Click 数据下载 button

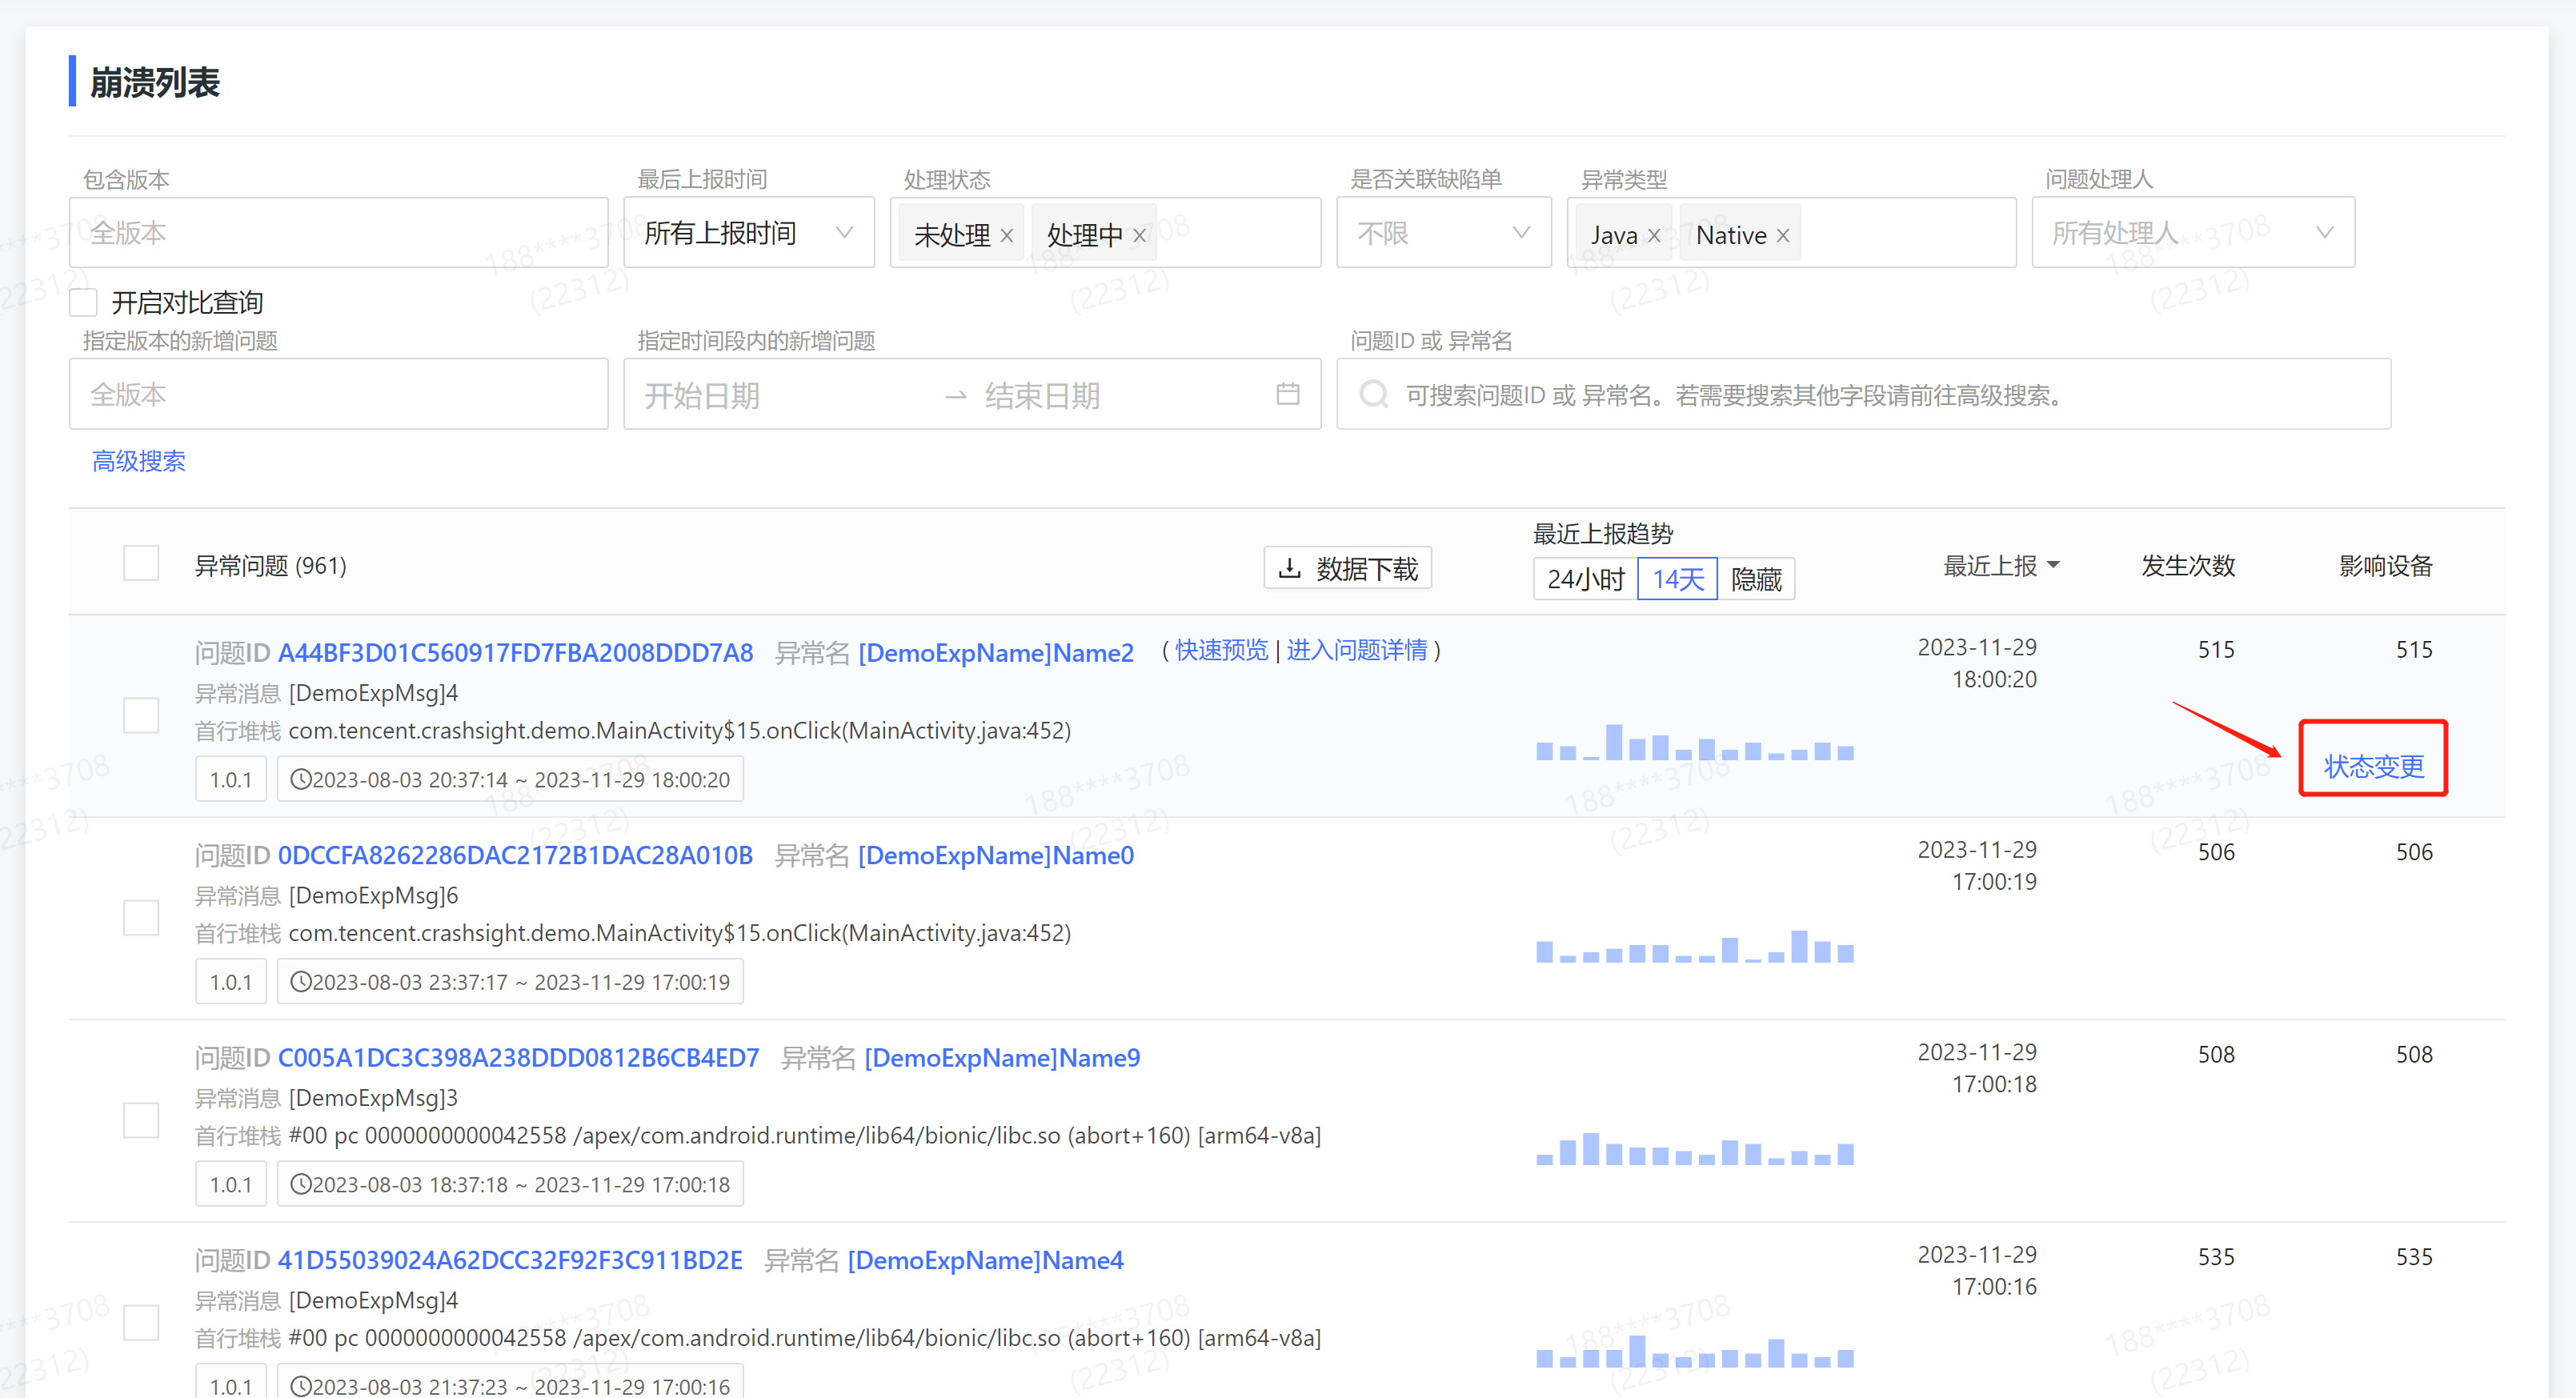pyautogui.click(x=1348, y=568)
